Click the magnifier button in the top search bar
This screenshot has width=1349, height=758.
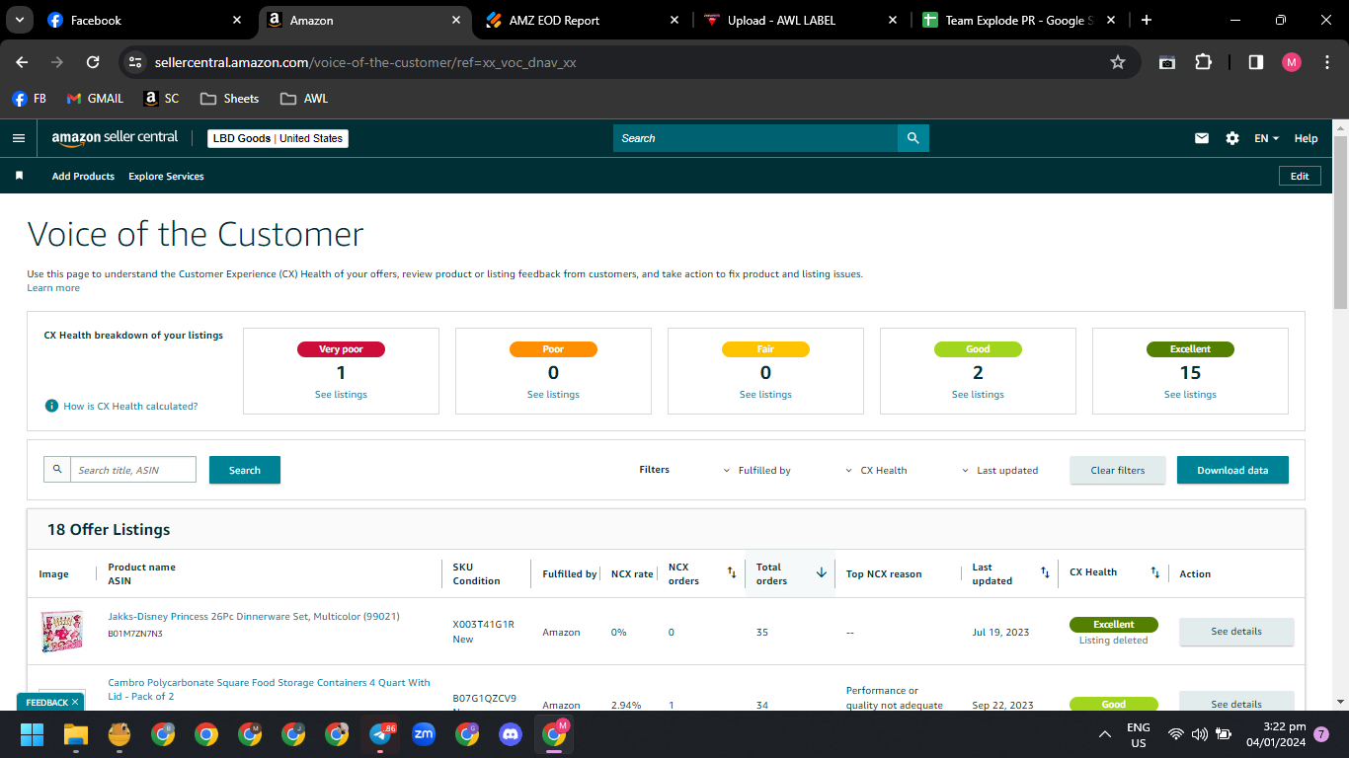tap(913, 138)
